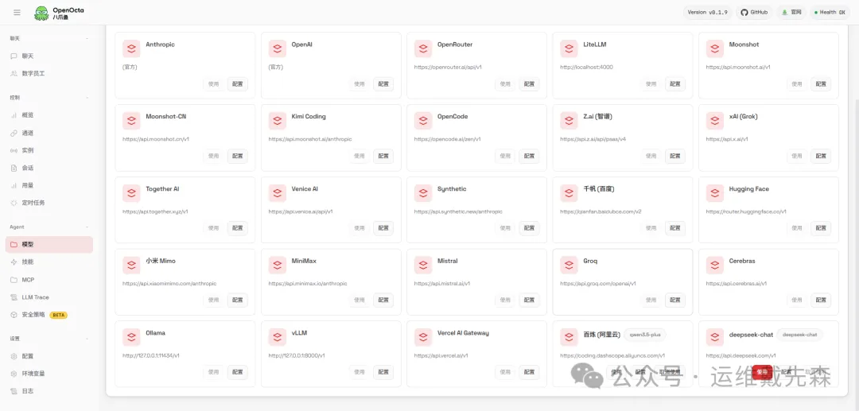The height and width of the screenshot is (411, 859).
Task: Click 配置 on the Z.ai (智谱) card
Action: 675,156
